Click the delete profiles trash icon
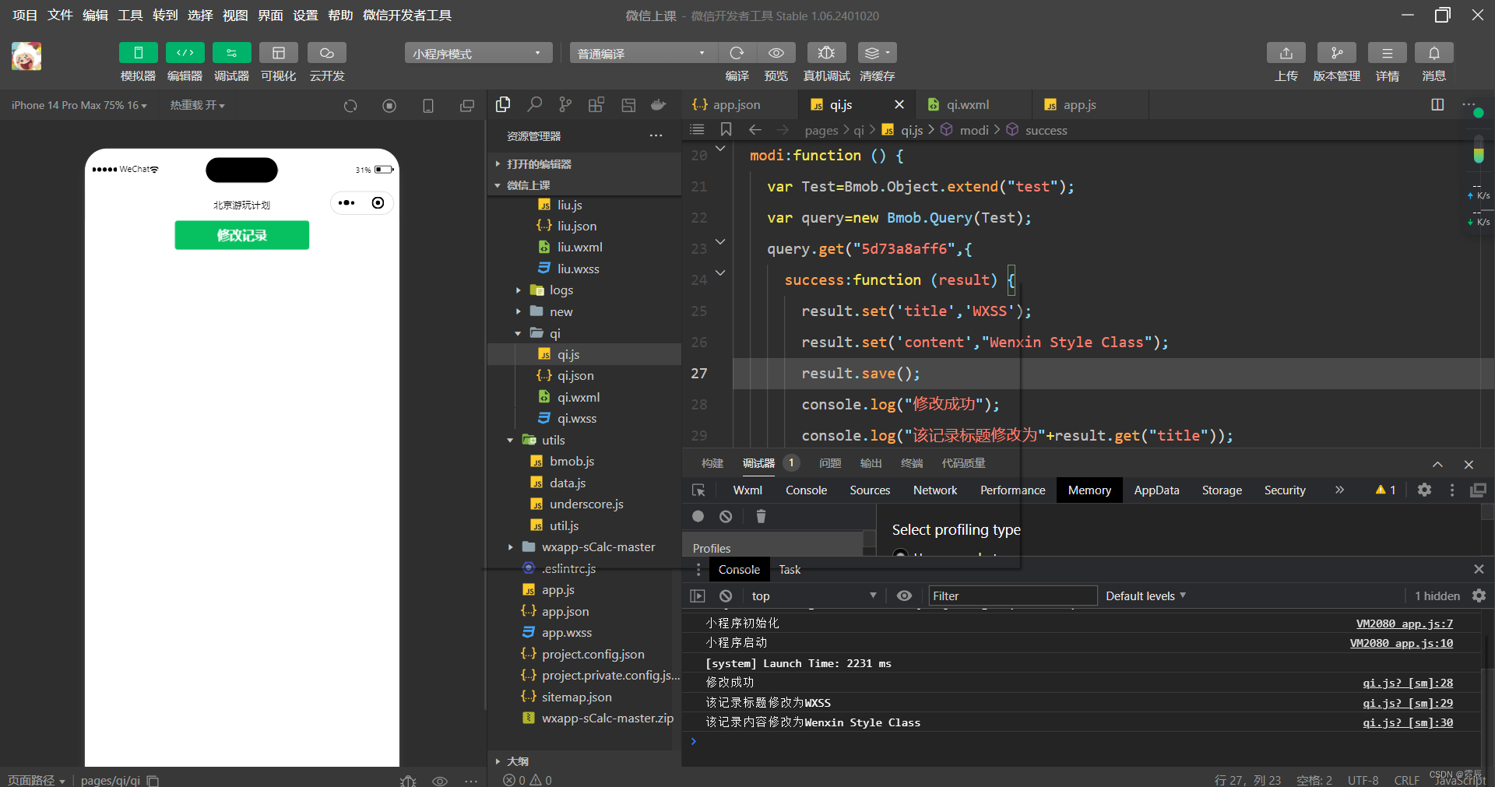Viewport: 1495px width, 787px height. click(761, 516)
